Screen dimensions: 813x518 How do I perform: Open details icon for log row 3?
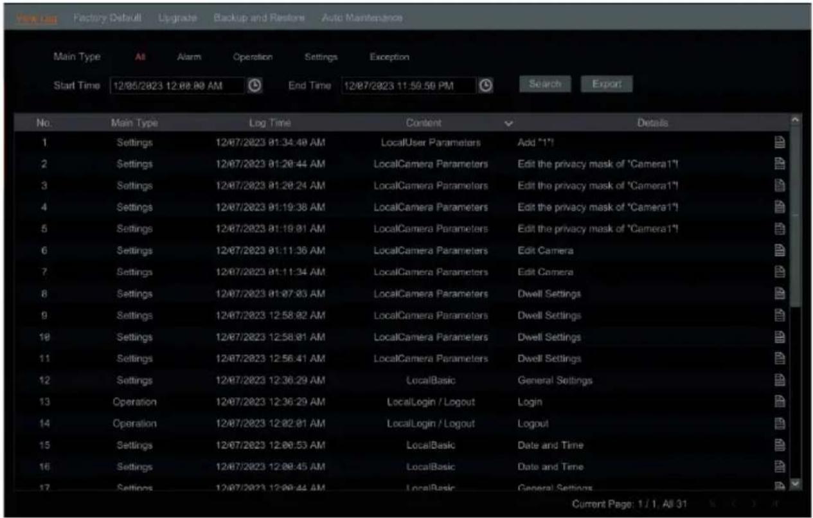(x=780, y=186)
